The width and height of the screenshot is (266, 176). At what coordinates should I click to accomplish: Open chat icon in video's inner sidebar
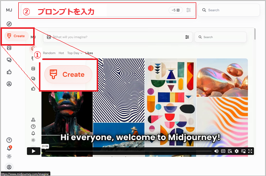[x=33, y=79]
